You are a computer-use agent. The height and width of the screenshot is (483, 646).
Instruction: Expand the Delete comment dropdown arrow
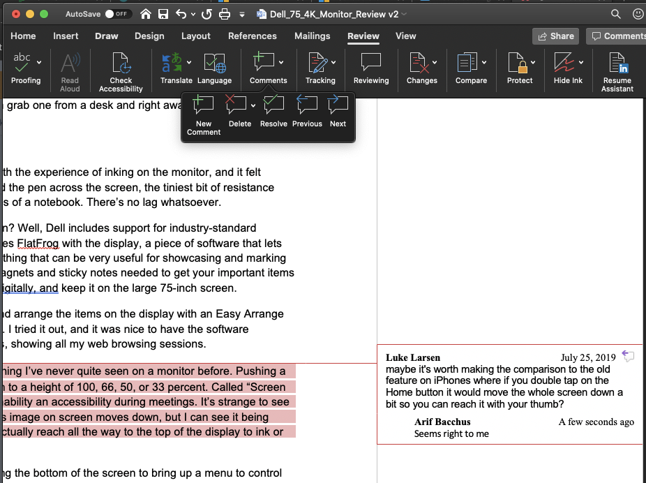tap(253, 106)
